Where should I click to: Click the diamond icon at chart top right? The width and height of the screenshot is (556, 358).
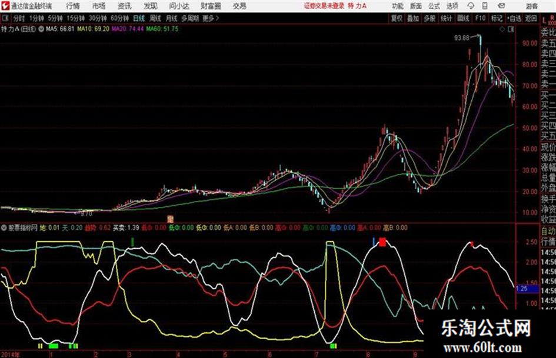[x=502, y=29]
